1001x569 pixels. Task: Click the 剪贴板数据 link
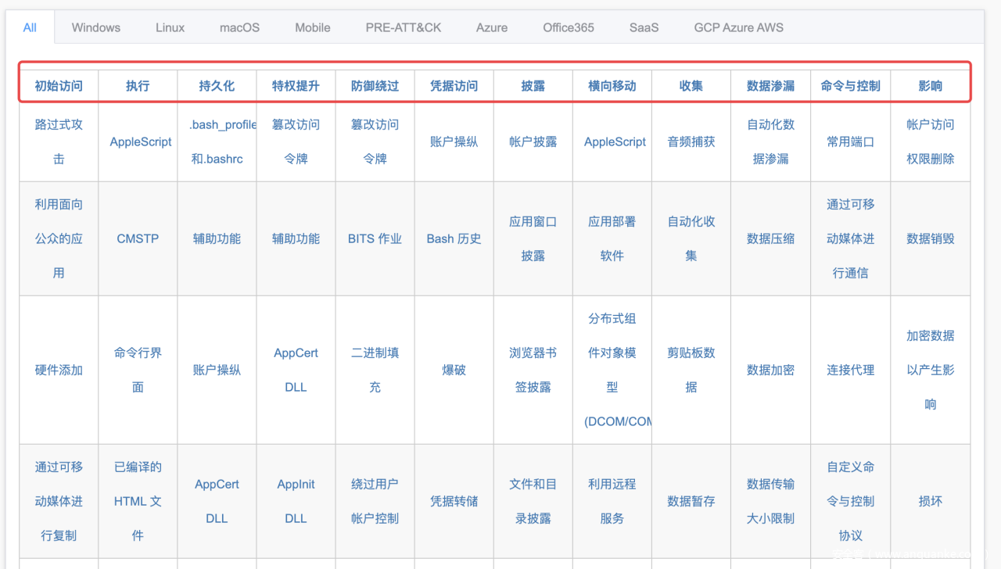tap(691, 370)
